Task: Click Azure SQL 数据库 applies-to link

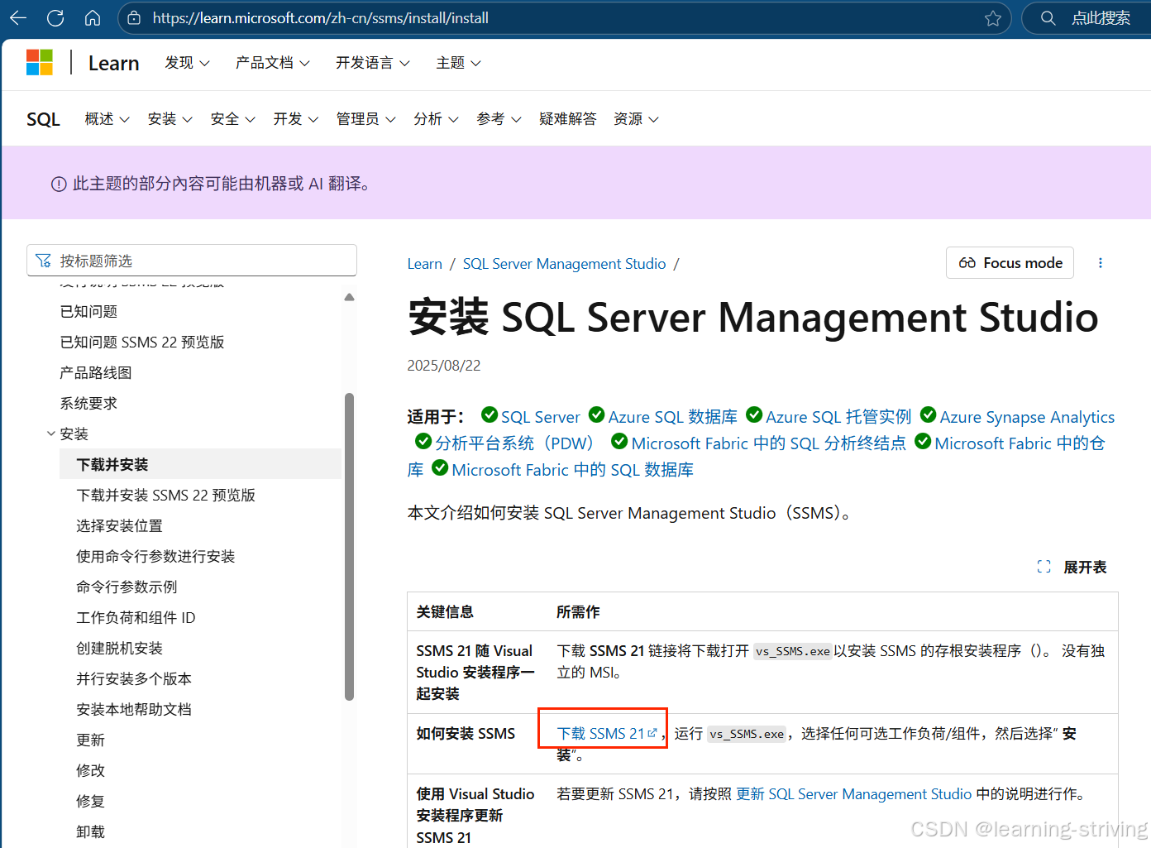Action: pyautogui.click(x=672, y=417)
